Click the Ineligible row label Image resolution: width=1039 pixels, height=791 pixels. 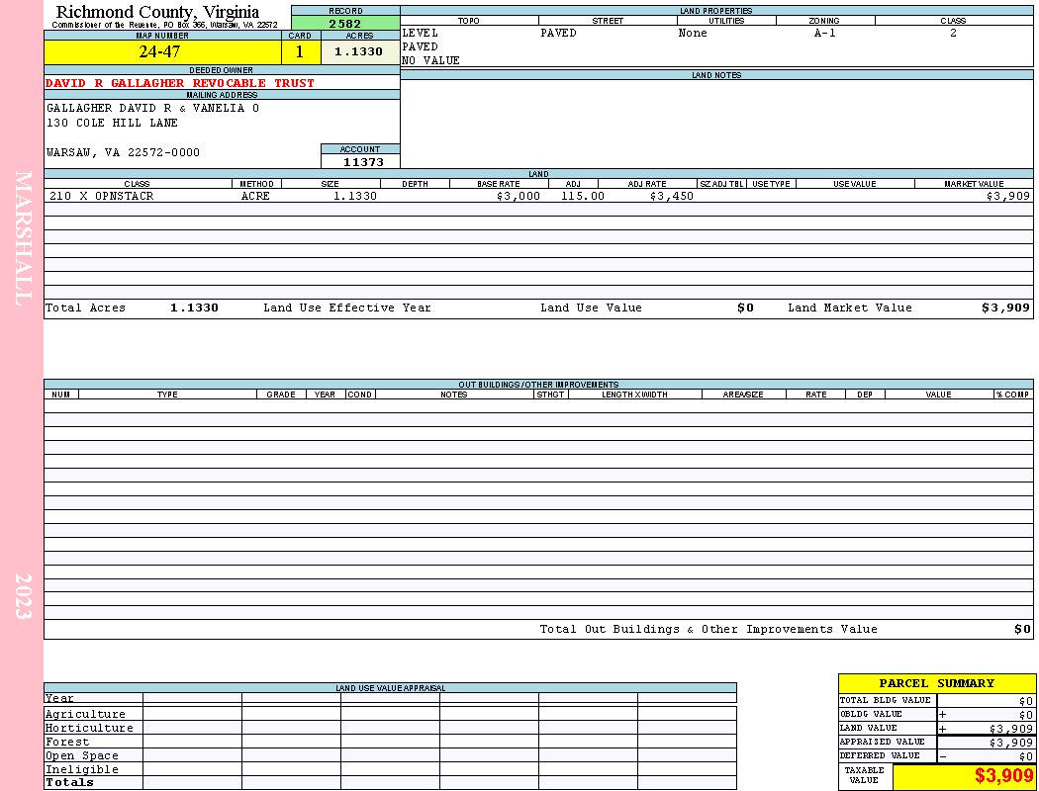tap(81, 770)
